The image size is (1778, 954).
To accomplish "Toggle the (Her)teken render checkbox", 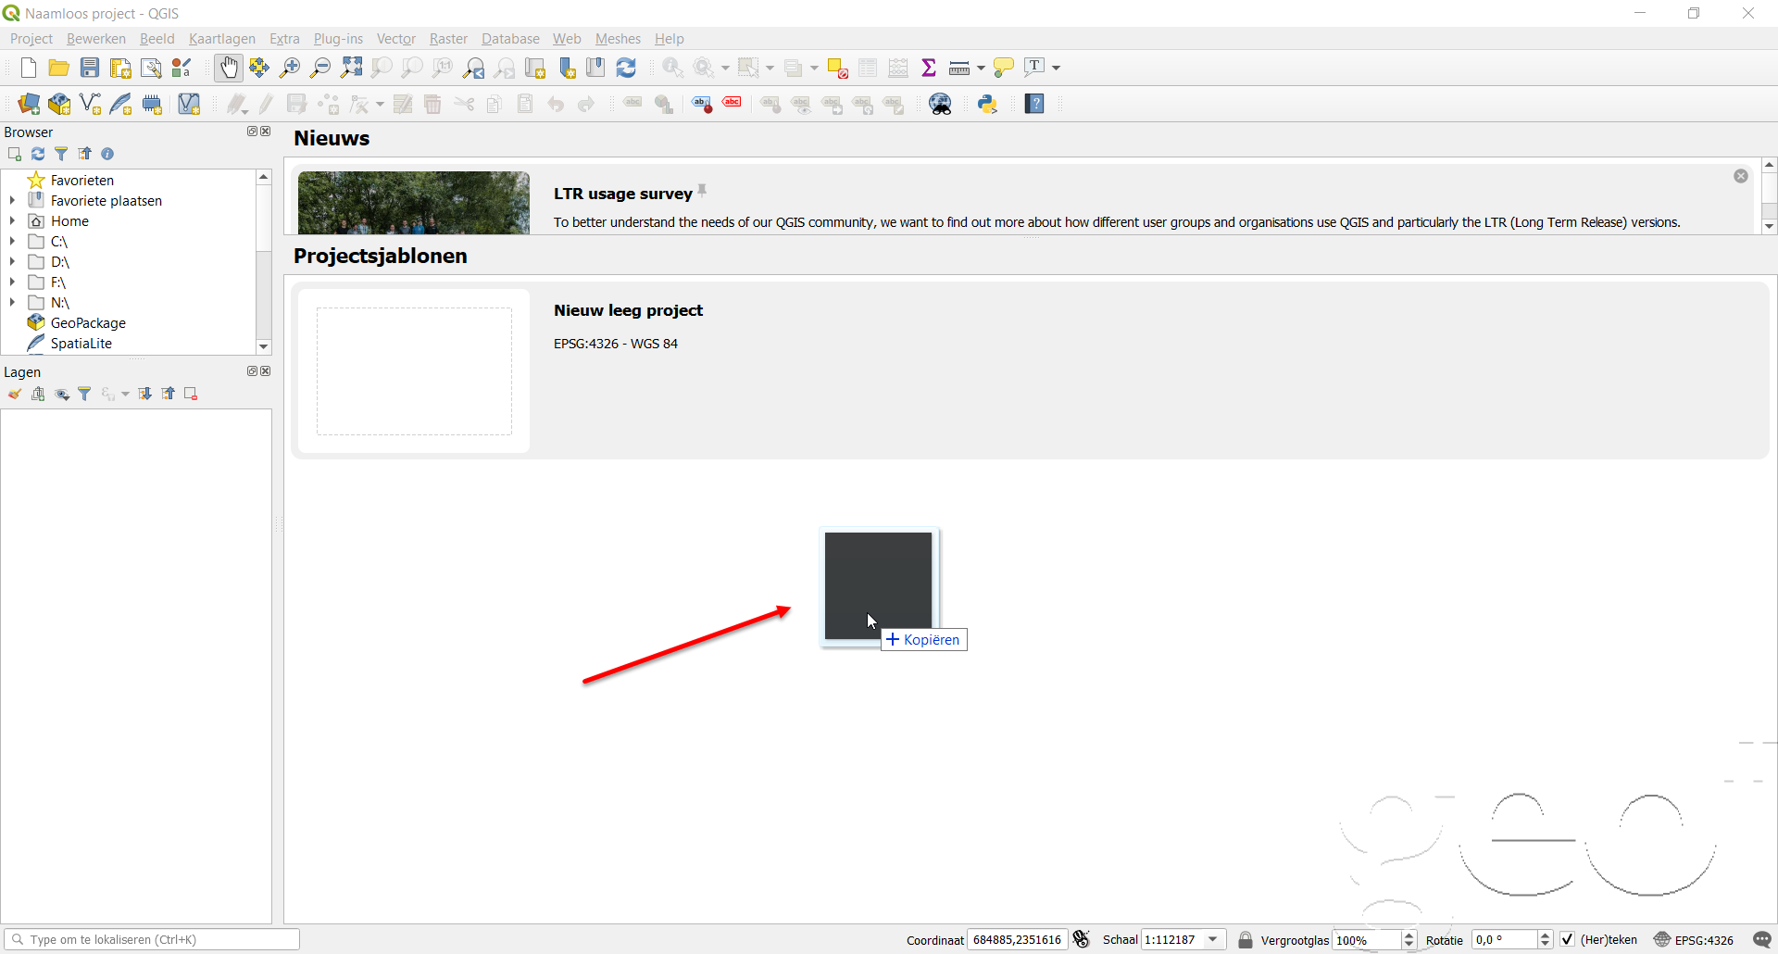I will point(1567,939).
